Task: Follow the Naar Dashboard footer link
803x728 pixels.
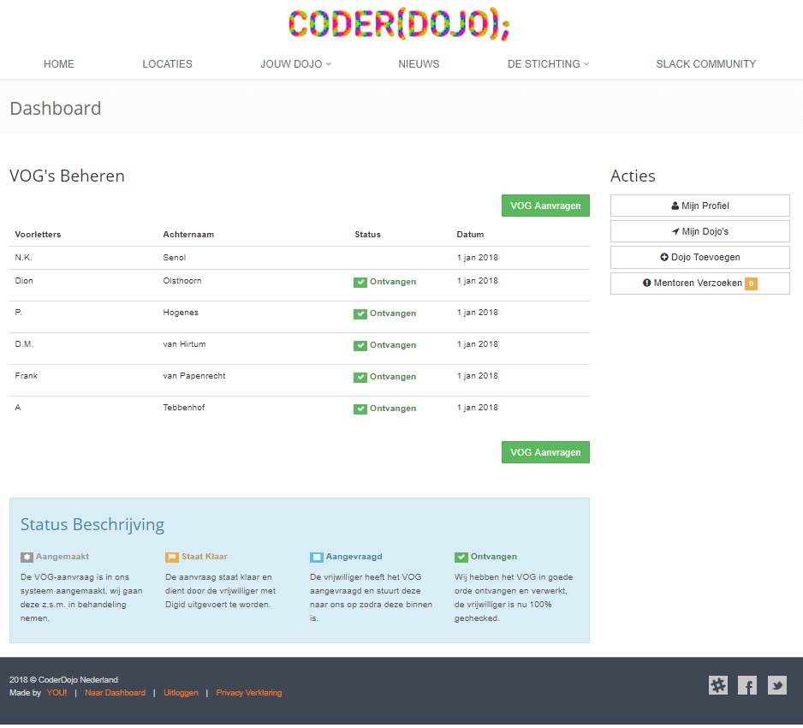Action: pos(116,693)
